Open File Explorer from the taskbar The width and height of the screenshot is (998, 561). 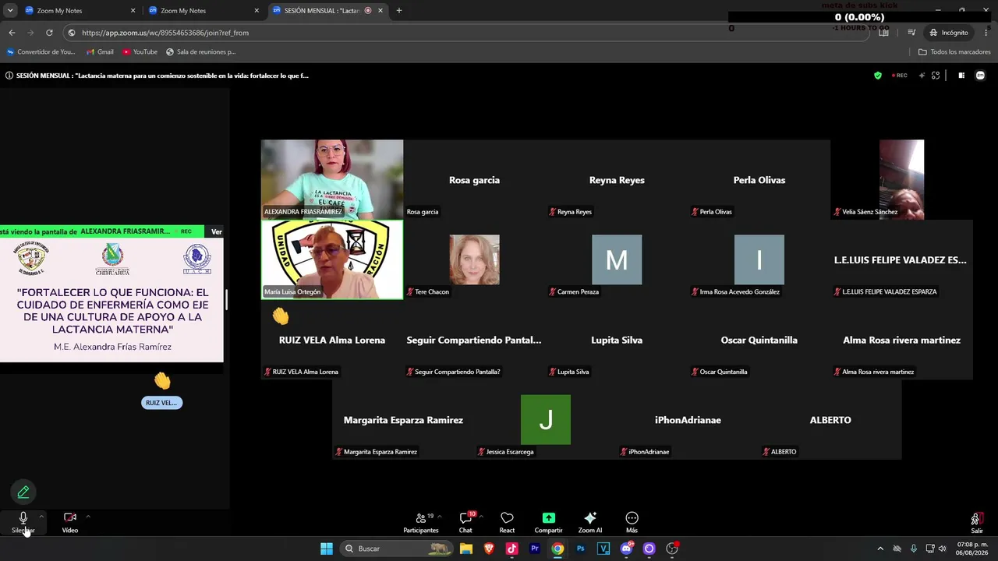[466, 549]
